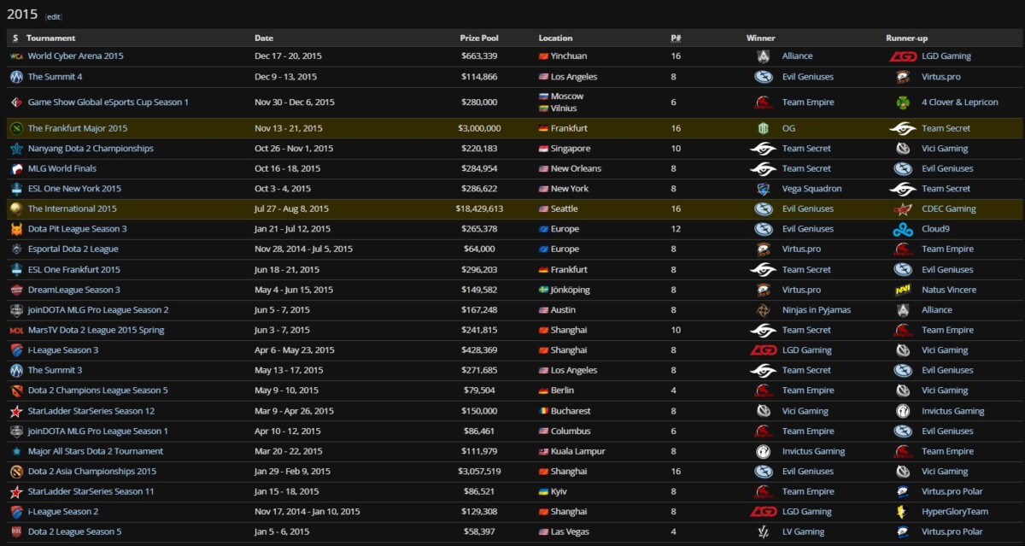This screenshot has height=546, width=1025.
Task: Open the Nanyang Dota 2 Championships link
Action: coord(91,148)
